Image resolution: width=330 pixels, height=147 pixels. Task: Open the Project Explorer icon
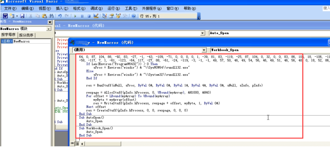(105, 16)
